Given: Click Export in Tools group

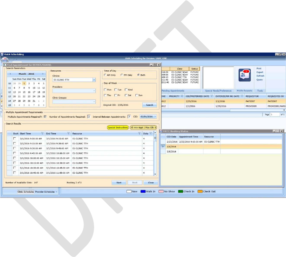Looking at the screenshot, I should tap(260, 72).
